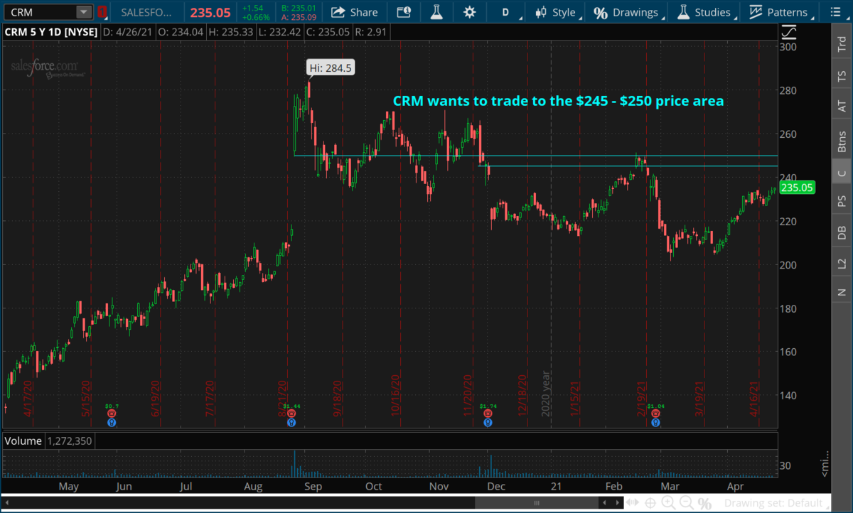This screenshot has height=513, width=853.
Task: Open the AT sidebar tab
Action: (842, 107)
